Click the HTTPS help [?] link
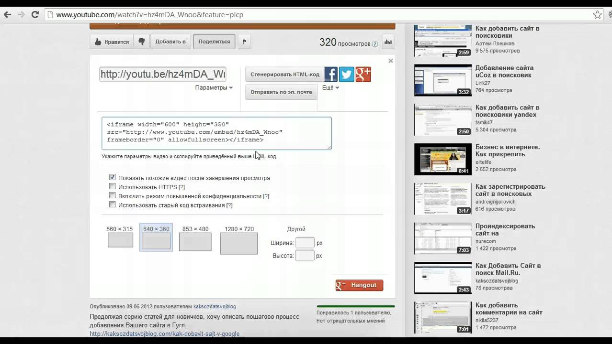 coord(181,187)
